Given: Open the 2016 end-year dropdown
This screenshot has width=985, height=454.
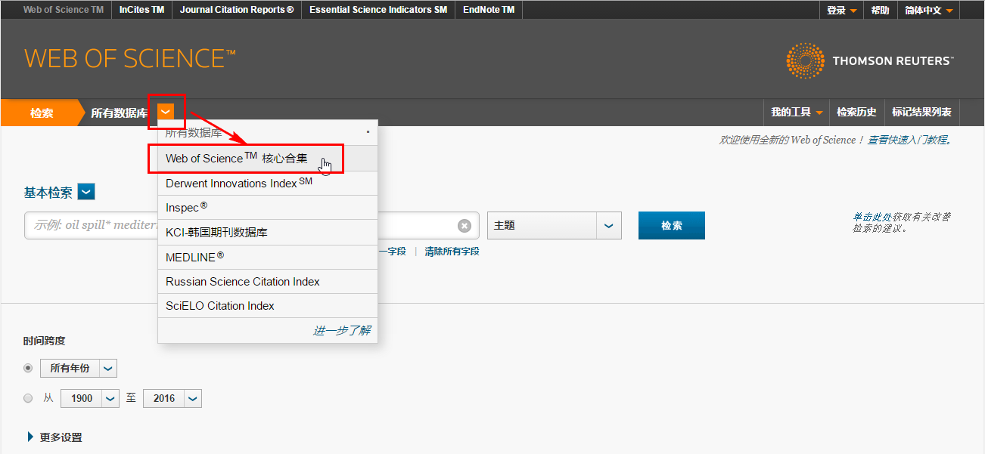Looking at the screenshot, I should 192,398.
